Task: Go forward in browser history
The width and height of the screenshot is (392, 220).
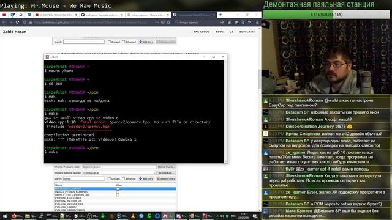Action: click(x=10, y=22)
